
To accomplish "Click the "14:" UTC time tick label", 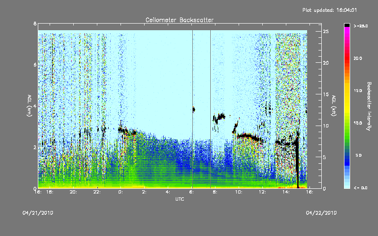I will click(286, 192).
